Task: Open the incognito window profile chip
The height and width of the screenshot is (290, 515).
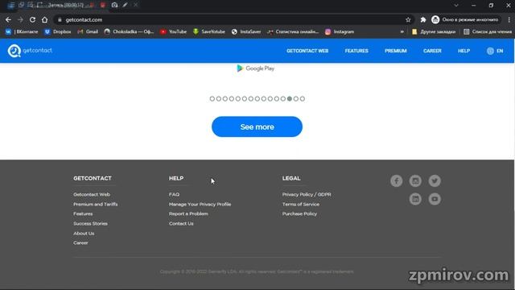Action: [x=466, y=19]
